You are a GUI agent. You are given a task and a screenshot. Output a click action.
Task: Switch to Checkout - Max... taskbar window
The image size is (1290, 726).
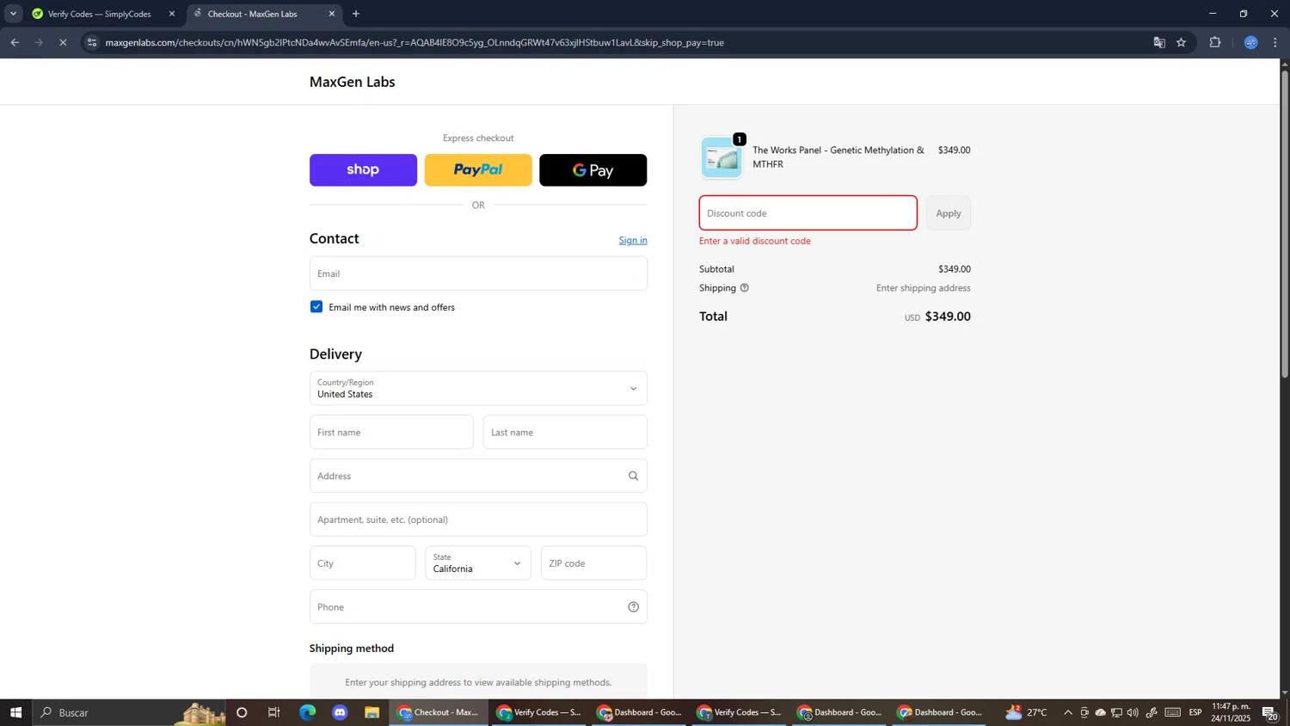pos(439,712)
